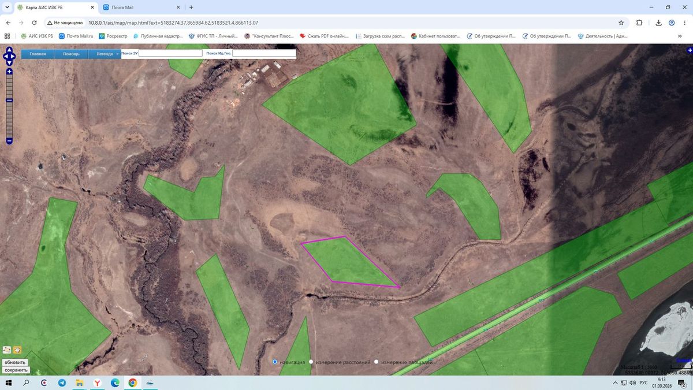
Task: Open Росреестр bookmark
Action: (113, 36)
